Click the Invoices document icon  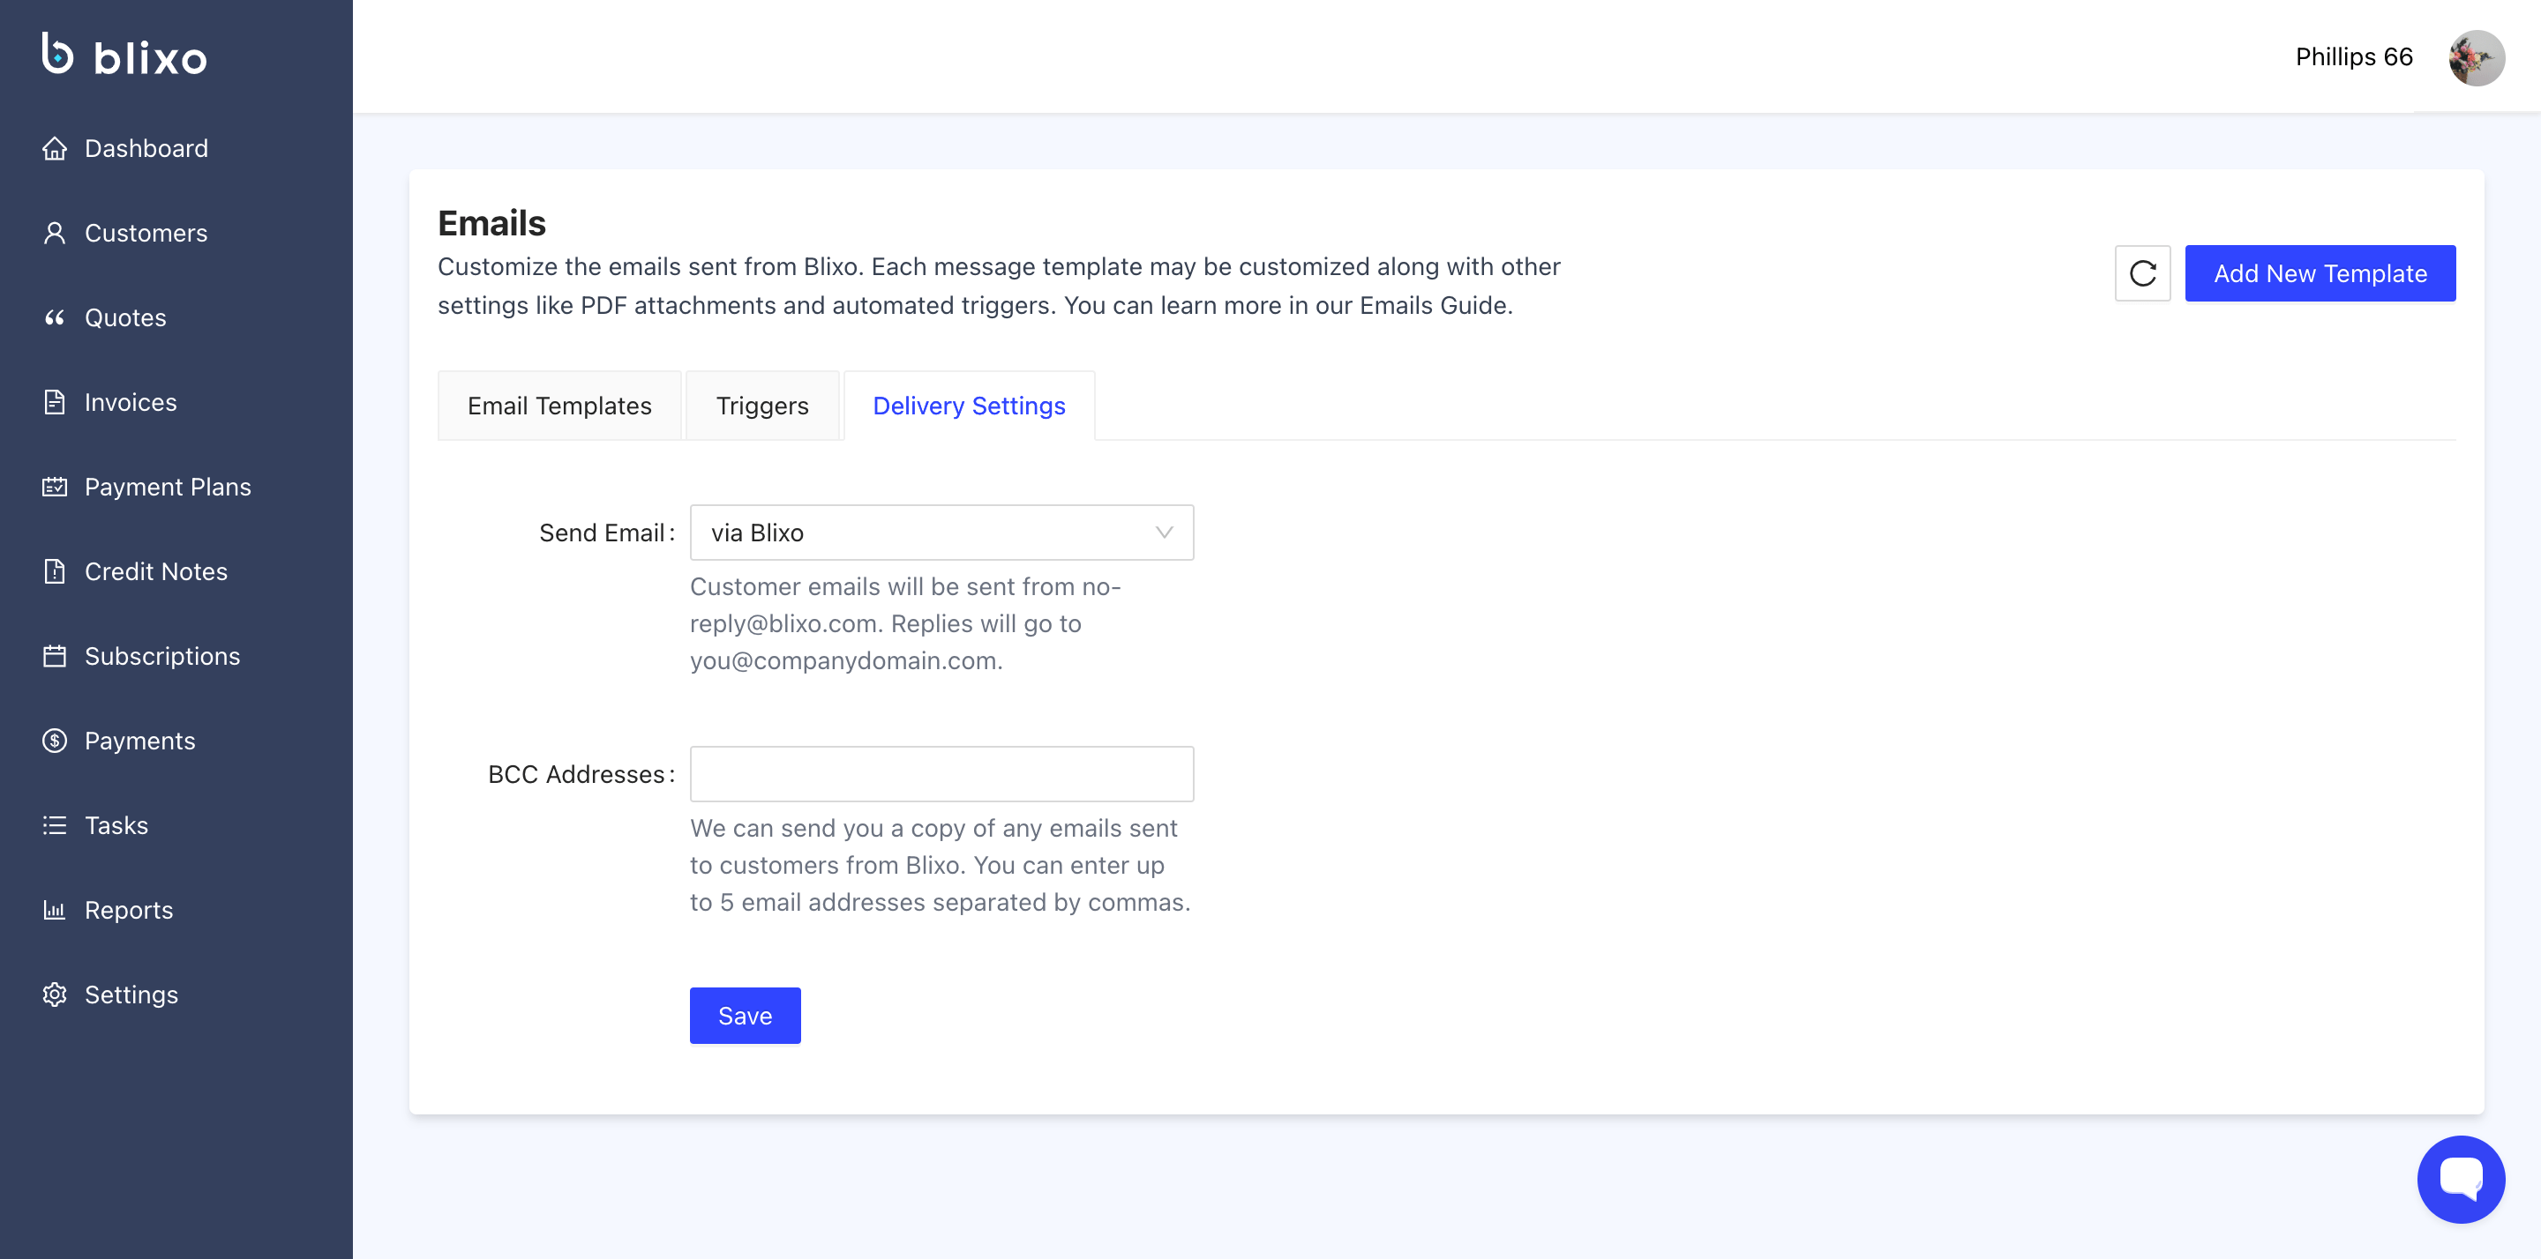tap(54, 402)
